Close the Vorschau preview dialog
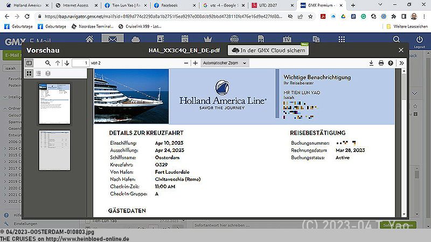This screenshot has height=242, width=431. tap(401, 50)
